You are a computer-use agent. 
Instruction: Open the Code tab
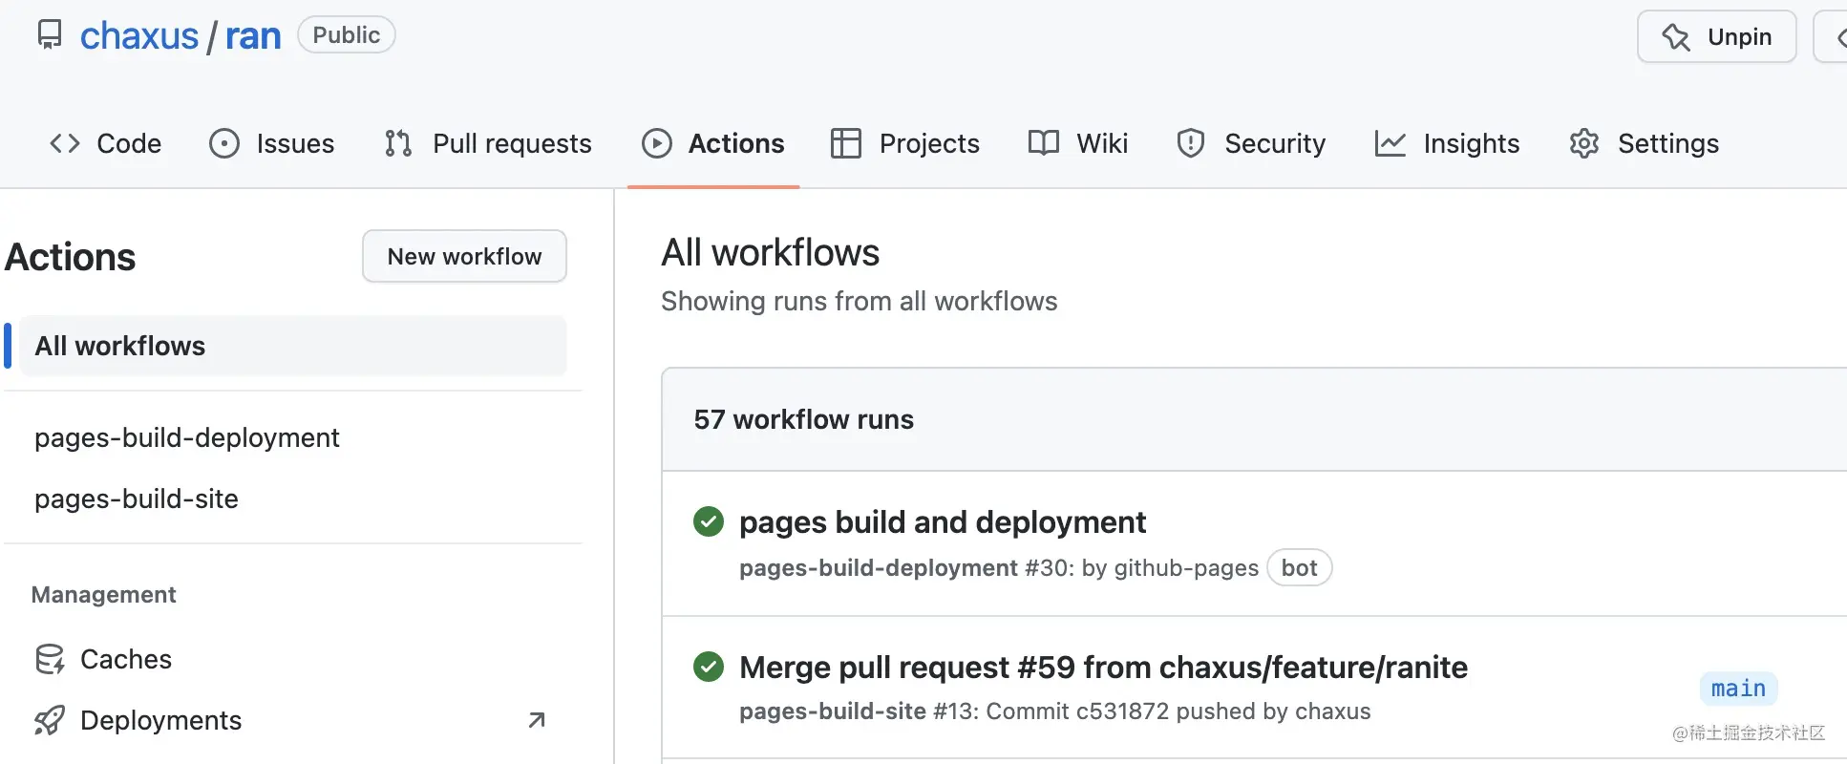point(105,143)
